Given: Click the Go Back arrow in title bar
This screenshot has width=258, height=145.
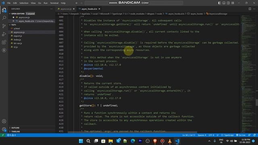Looking at the screenshot, I should point(77,3).
